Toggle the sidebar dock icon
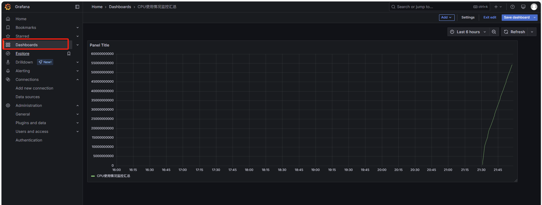542x205 pixels. click(x=77, y=7)
